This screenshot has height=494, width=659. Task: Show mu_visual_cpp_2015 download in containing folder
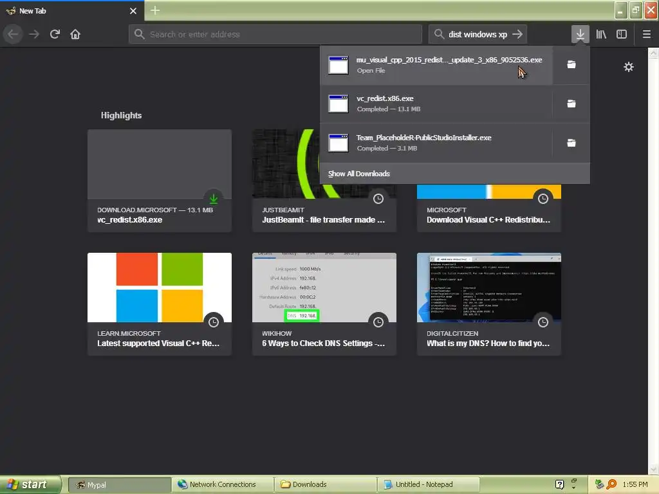[x=571, y=65]
